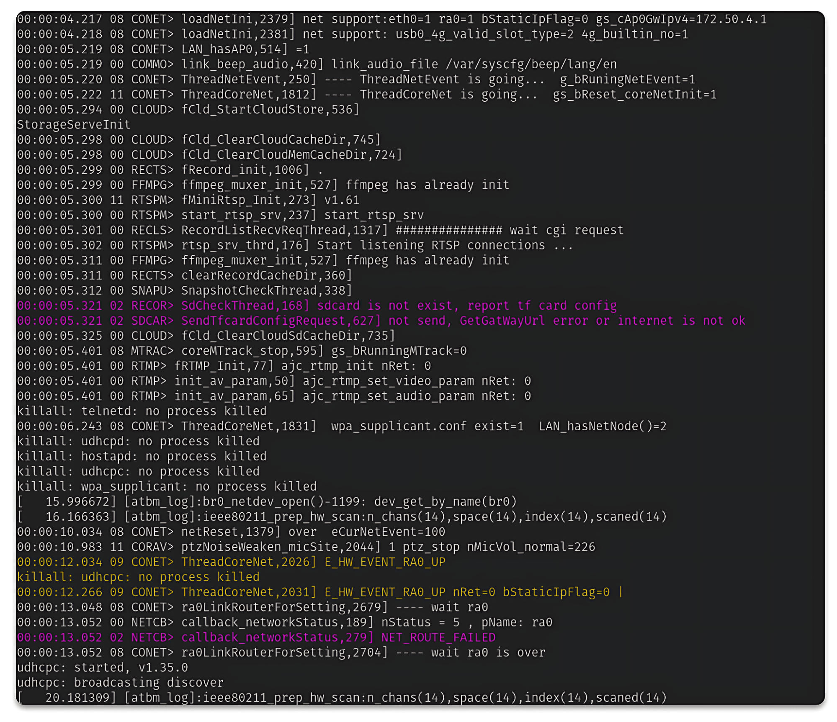The width and height of the screenshot is (837, 722).
Task: Click the yellow 'E_HW_EVENT_RA0_UP nRet=0' line
Action: 319,592
